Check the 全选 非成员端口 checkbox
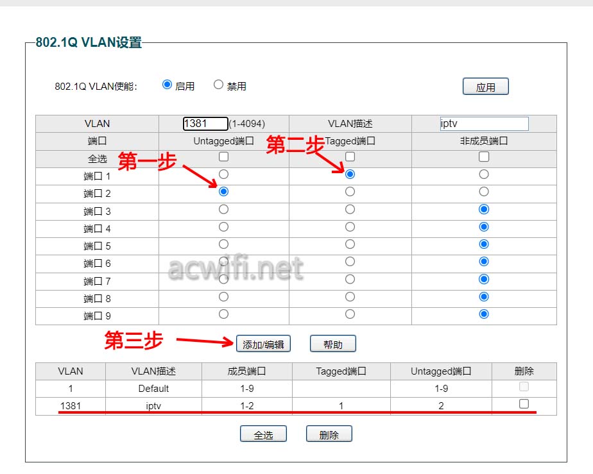This screenshot has height=474, width=593. pos(484,157)
